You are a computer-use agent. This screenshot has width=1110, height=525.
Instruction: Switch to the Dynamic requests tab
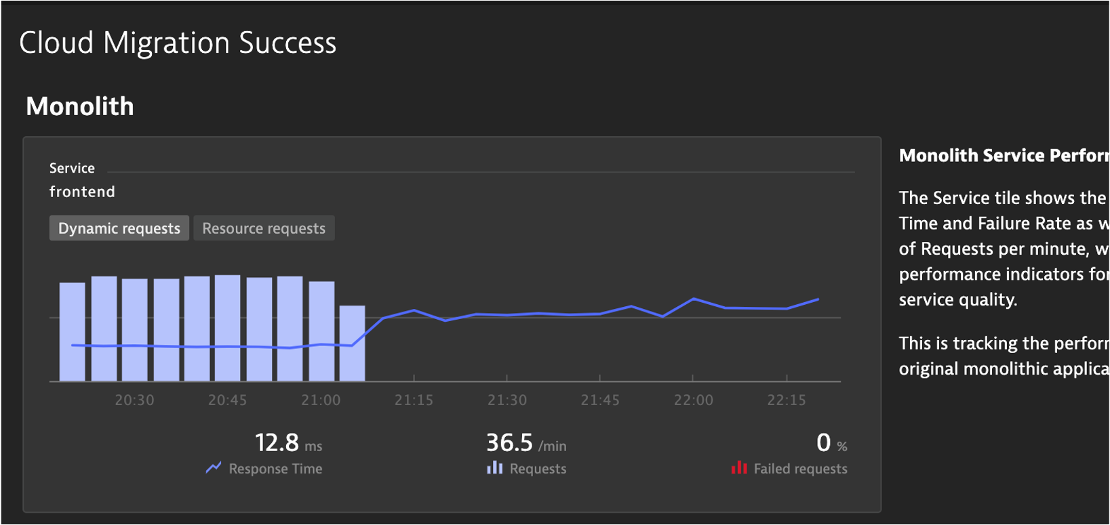click(119, 228)
